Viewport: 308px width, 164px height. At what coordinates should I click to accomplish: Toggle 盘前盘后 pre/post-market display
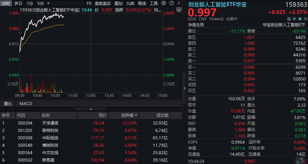coord(102,3)
